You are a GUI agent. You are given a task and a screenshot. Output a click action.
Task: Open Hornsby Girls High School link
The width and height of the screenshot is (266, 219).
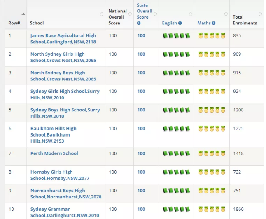point(60,175)
